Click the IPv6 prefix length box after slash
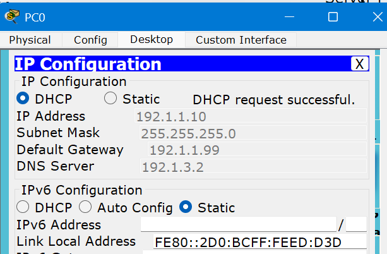Screen dimensions: 387x254 [356, 225]
